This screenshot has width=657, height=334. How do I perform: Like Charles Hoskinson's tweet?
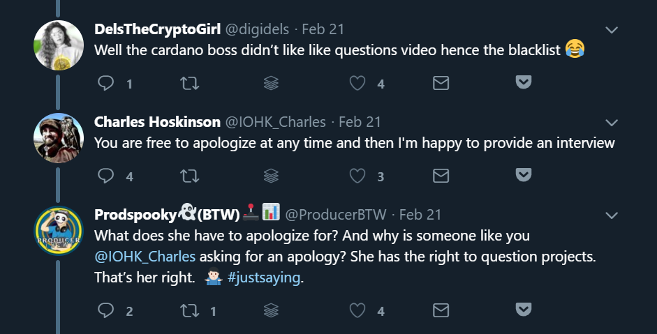click(x=357, y=176)
